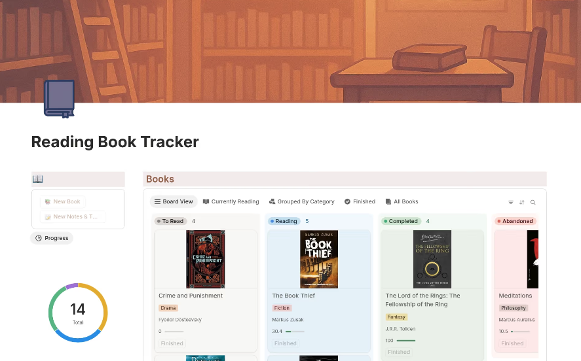Click the sort arrows icon
581x361 pixels.
tap(522, 202)
